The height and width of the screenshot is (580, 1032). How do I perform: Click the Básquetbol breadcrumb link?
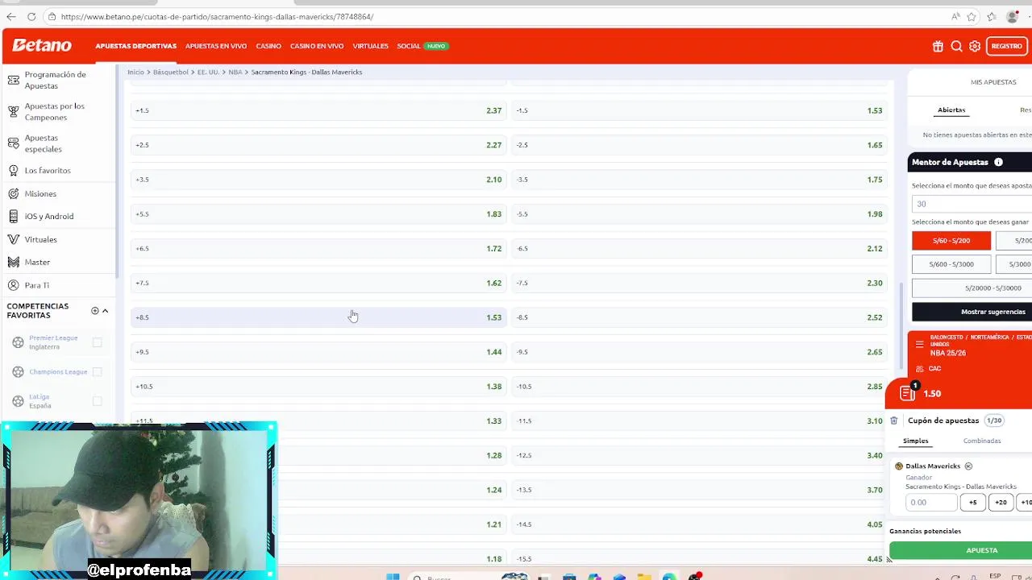tap(170, 72)
